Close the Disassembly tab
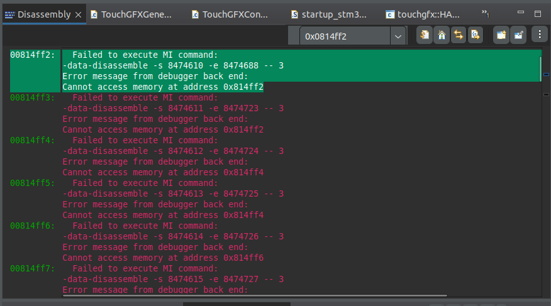 (x=78, y=14)
